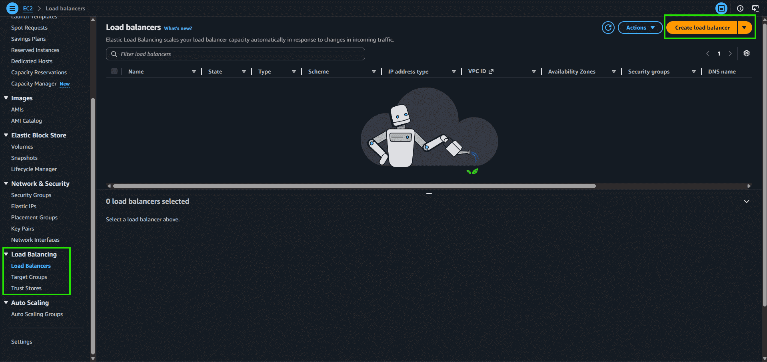The height and width of the screenshot is (362, 767).
Task: Go to previous page of results
Action: pos(708,54)
